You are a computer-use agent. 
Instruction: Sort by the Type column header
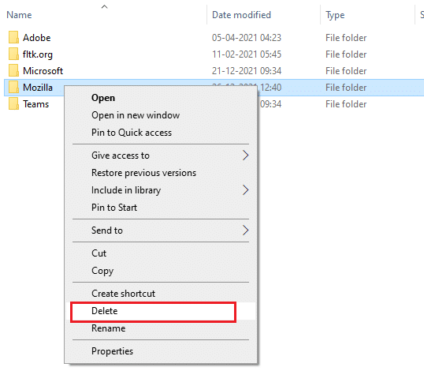(x=335, y=15)
